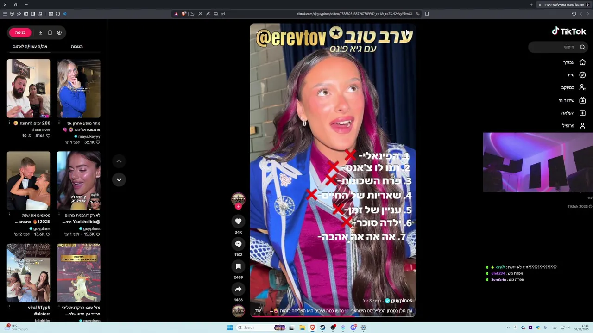Follow creator with the red plus badge

[238, 206]
